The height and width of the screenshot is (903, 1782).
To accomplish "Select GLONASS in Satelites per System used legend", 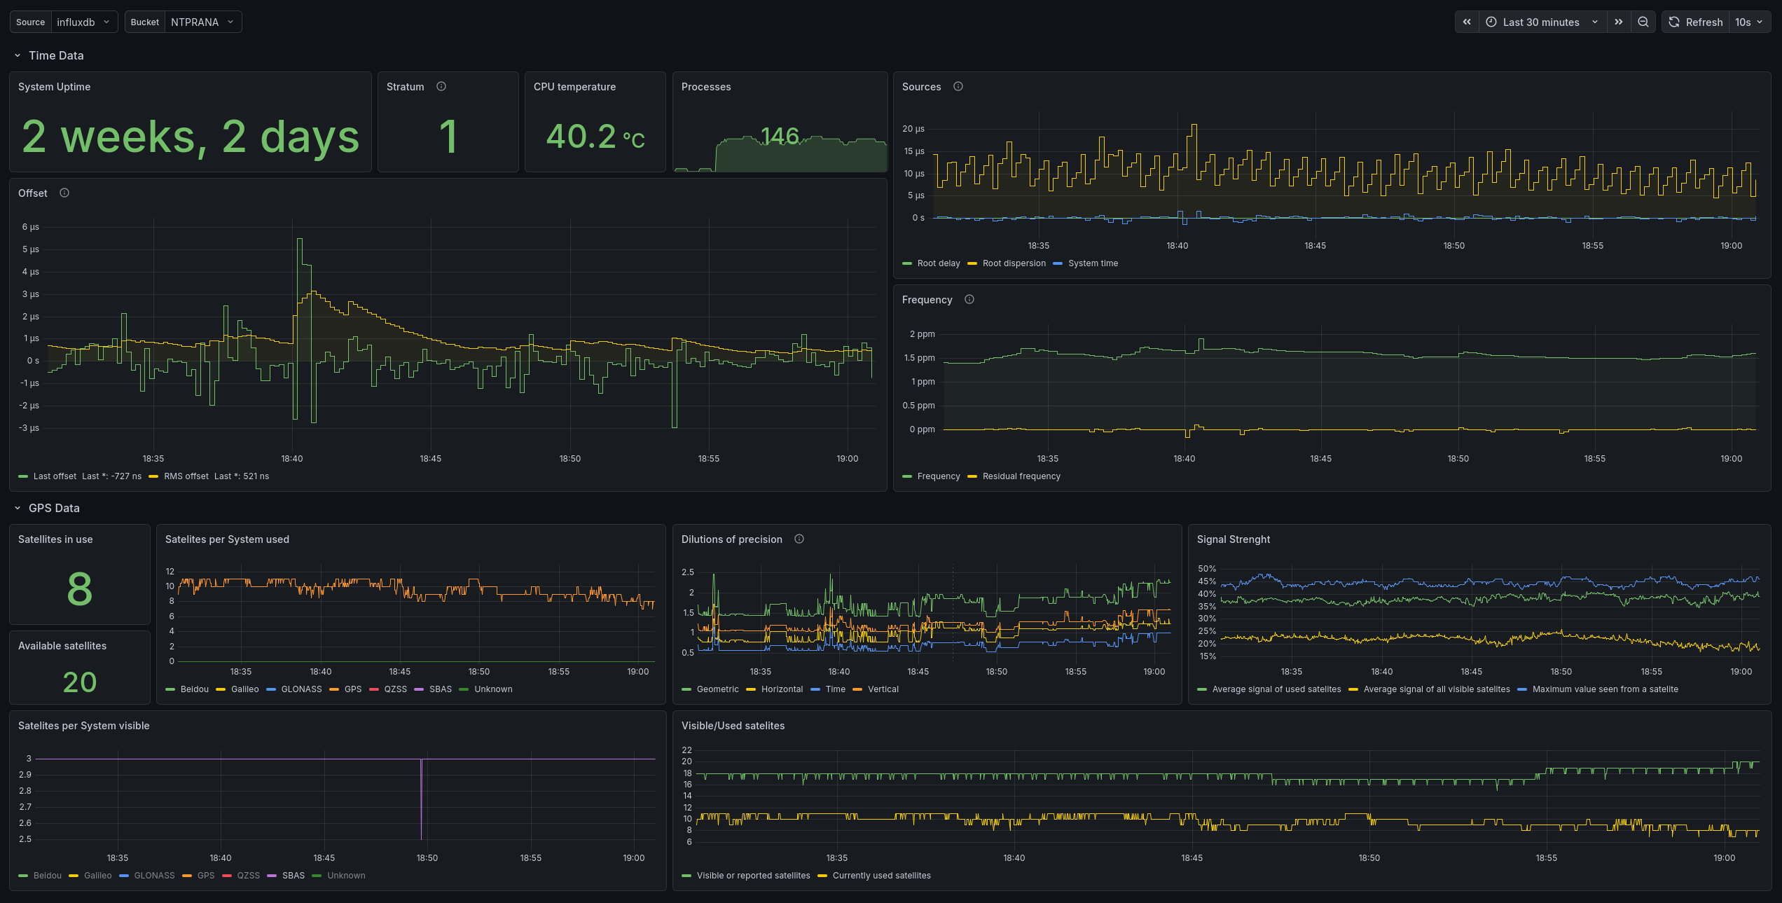I will point(301,689).
